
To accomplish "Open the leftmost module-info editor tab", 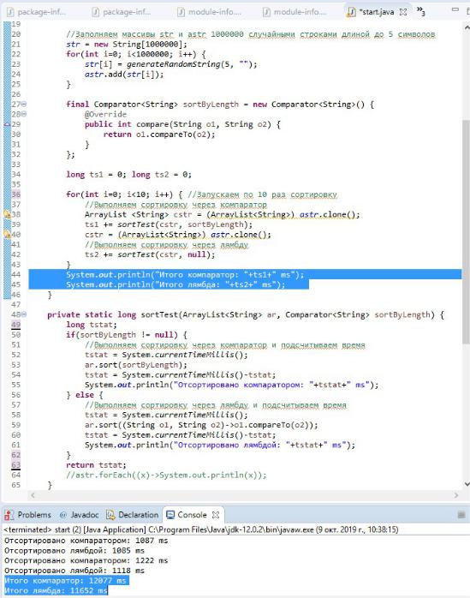I will (209, 12).
